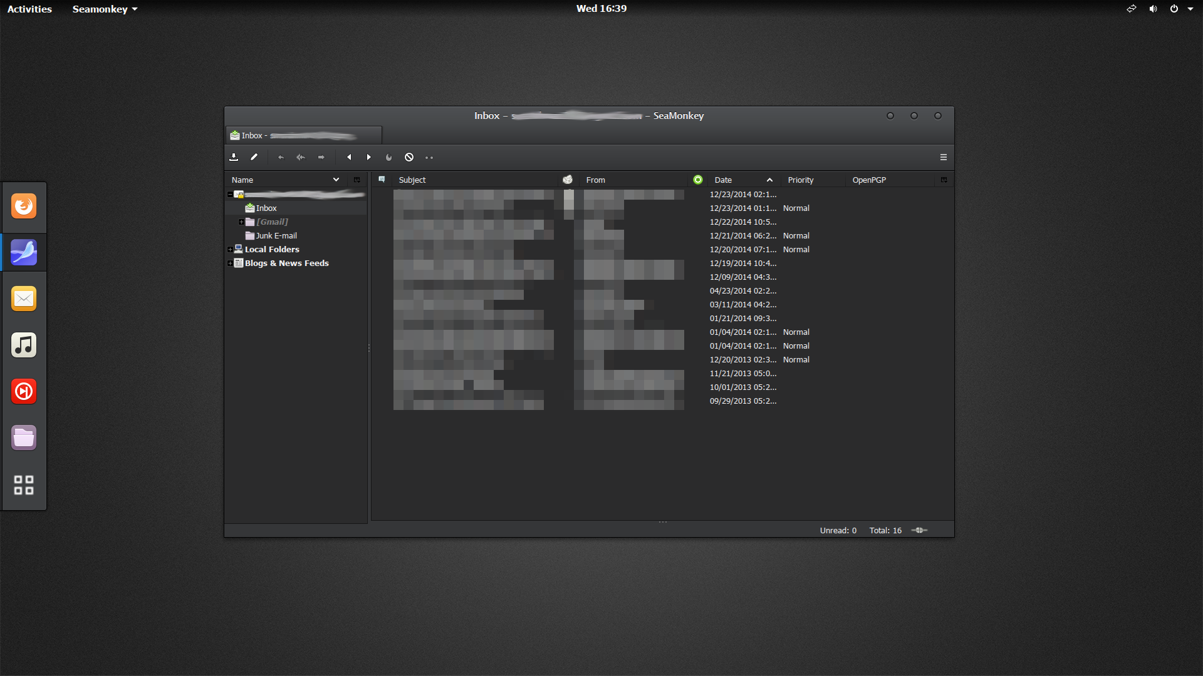Select the Inbox folder

point(266,208)
